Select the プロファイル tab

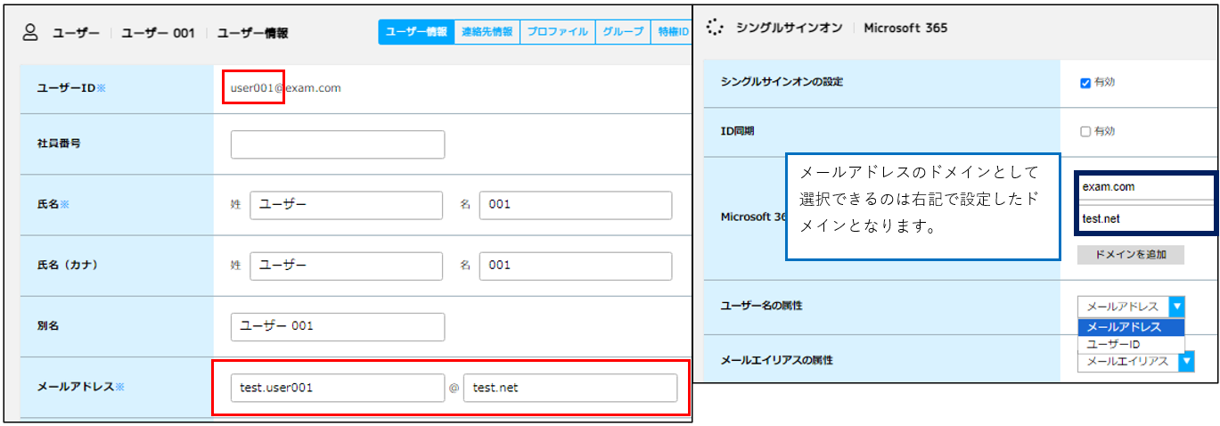coord(556,32)
